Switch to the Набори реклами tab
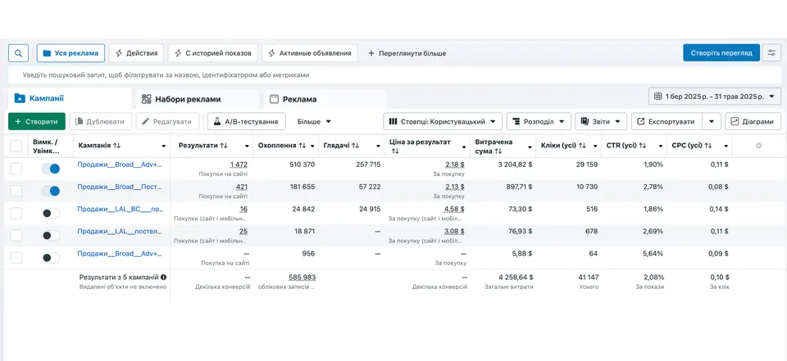This screenshot has width=787, height=361. pos(197,99)
